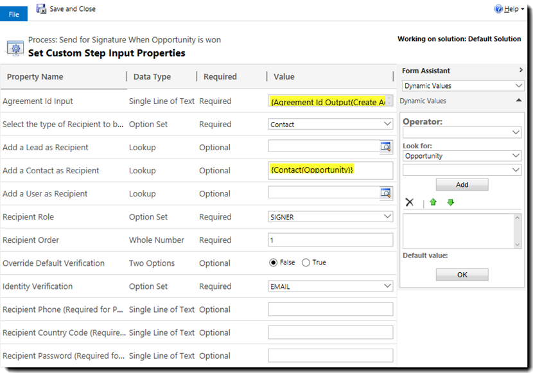The width and height of the screenshot is (533, 373).
Task: Open the Help menu dropdown
Action: [523, 9]
